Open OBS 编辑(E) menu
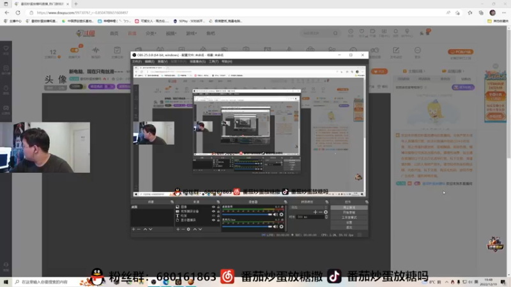The width and height of the screenshot is (511, 287). pyautogui.click(x=149, y=61)
